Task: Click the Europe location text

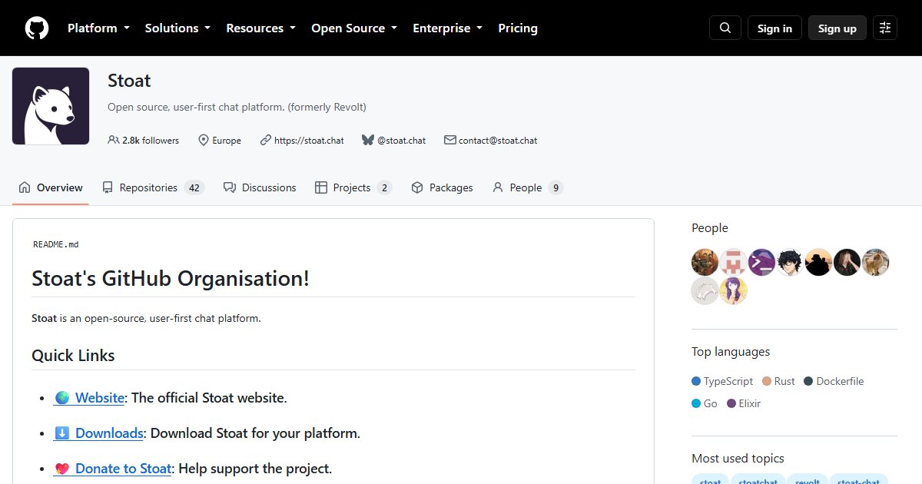Action: click(x=227, y=141)
